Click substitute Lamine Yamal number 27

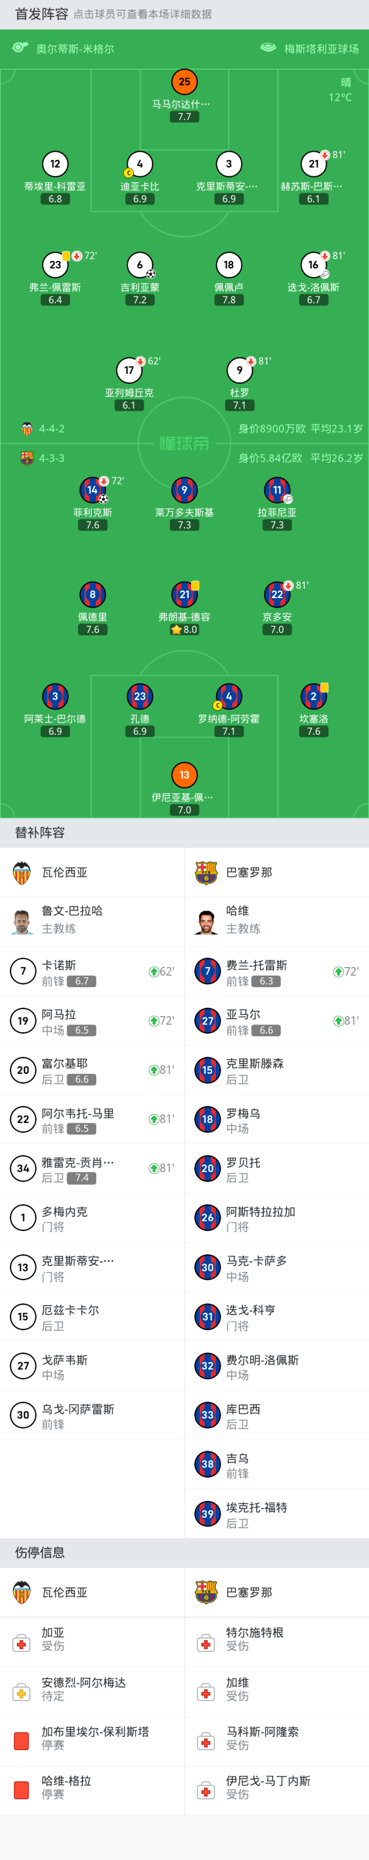point(208,1021)
